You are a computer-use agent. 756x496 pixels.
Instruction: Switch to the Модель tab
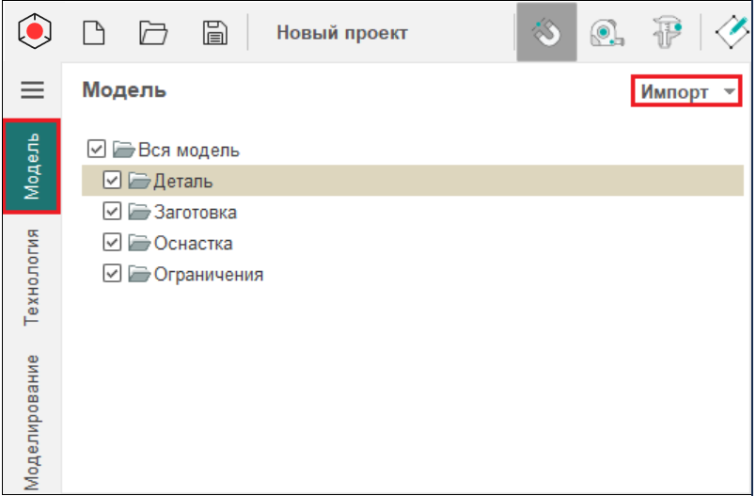[33, 167]
